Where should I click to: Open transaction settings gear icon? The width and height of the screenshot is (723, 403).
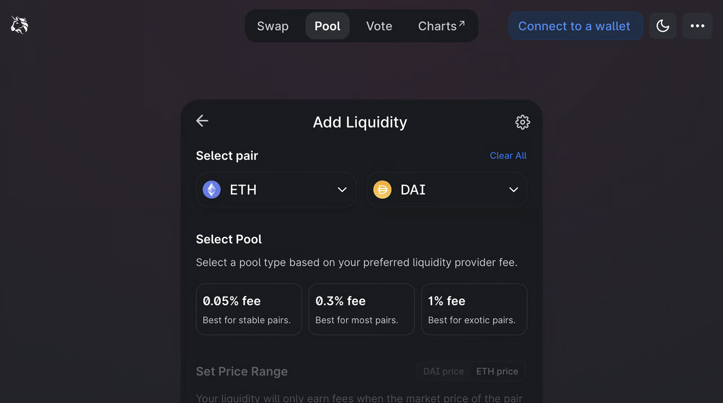pyautogui.click(x=522, y=122)
